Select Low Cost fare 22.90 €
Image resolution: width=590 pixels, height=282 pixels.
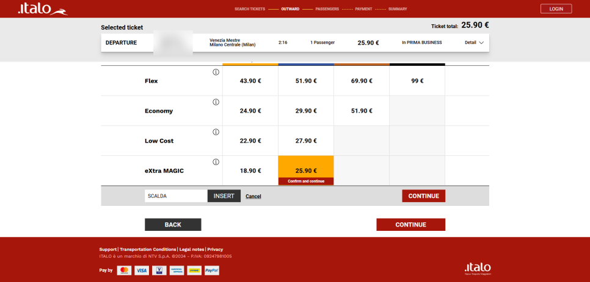click(250, 141)
